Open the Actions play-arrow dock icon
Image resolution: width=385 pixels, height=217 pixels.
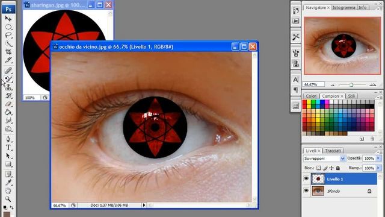pos(295,21)
